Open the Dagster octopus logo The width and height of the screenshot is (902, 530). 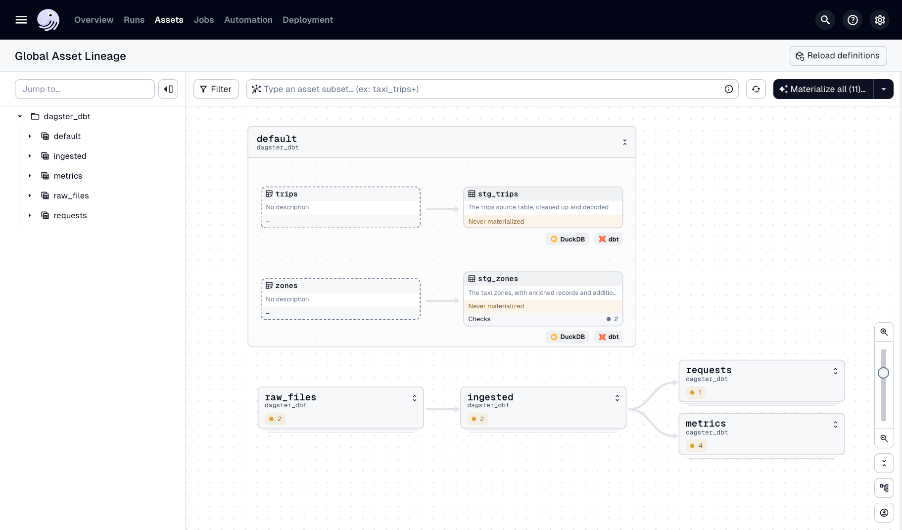(x=48, y=20)
